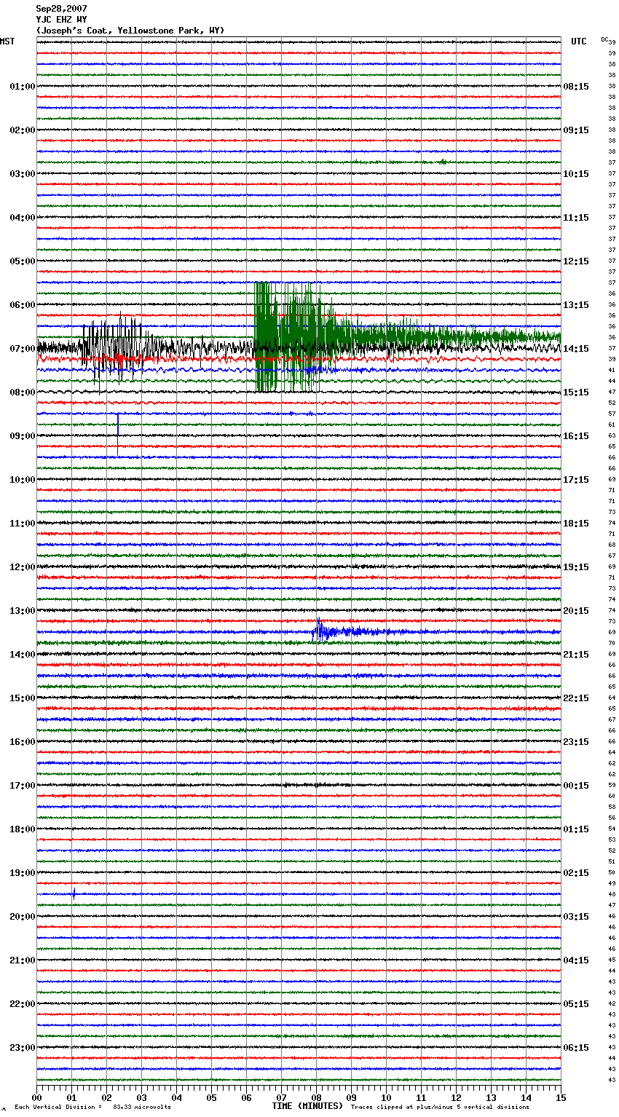Viewport: 619px width, 1117px height.
Task: Select the 09:00 MST time label
Action: 23,436
